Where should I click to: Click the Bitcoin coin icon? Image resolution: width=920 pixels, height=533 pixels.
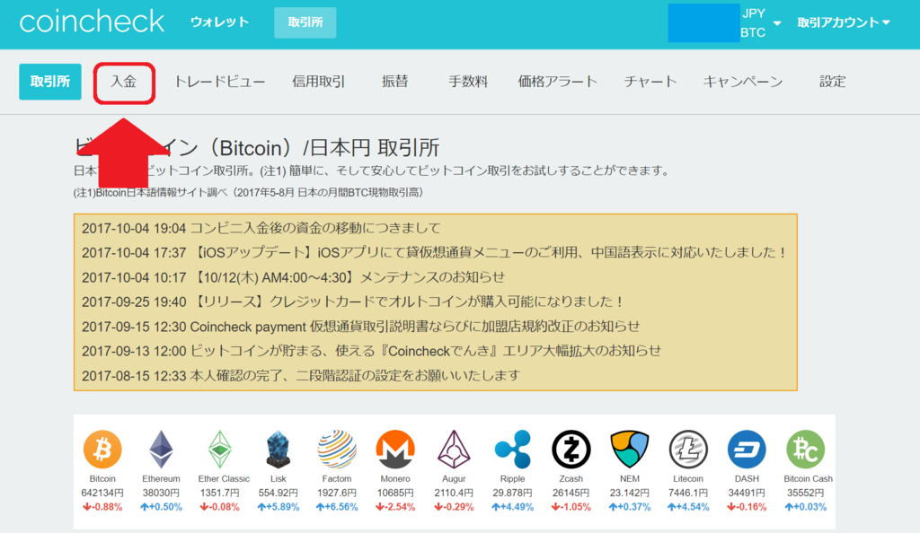[102, 450]
